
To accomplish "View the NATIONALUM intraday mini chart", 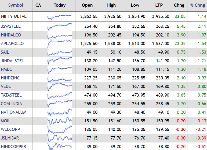I will 60,112.
